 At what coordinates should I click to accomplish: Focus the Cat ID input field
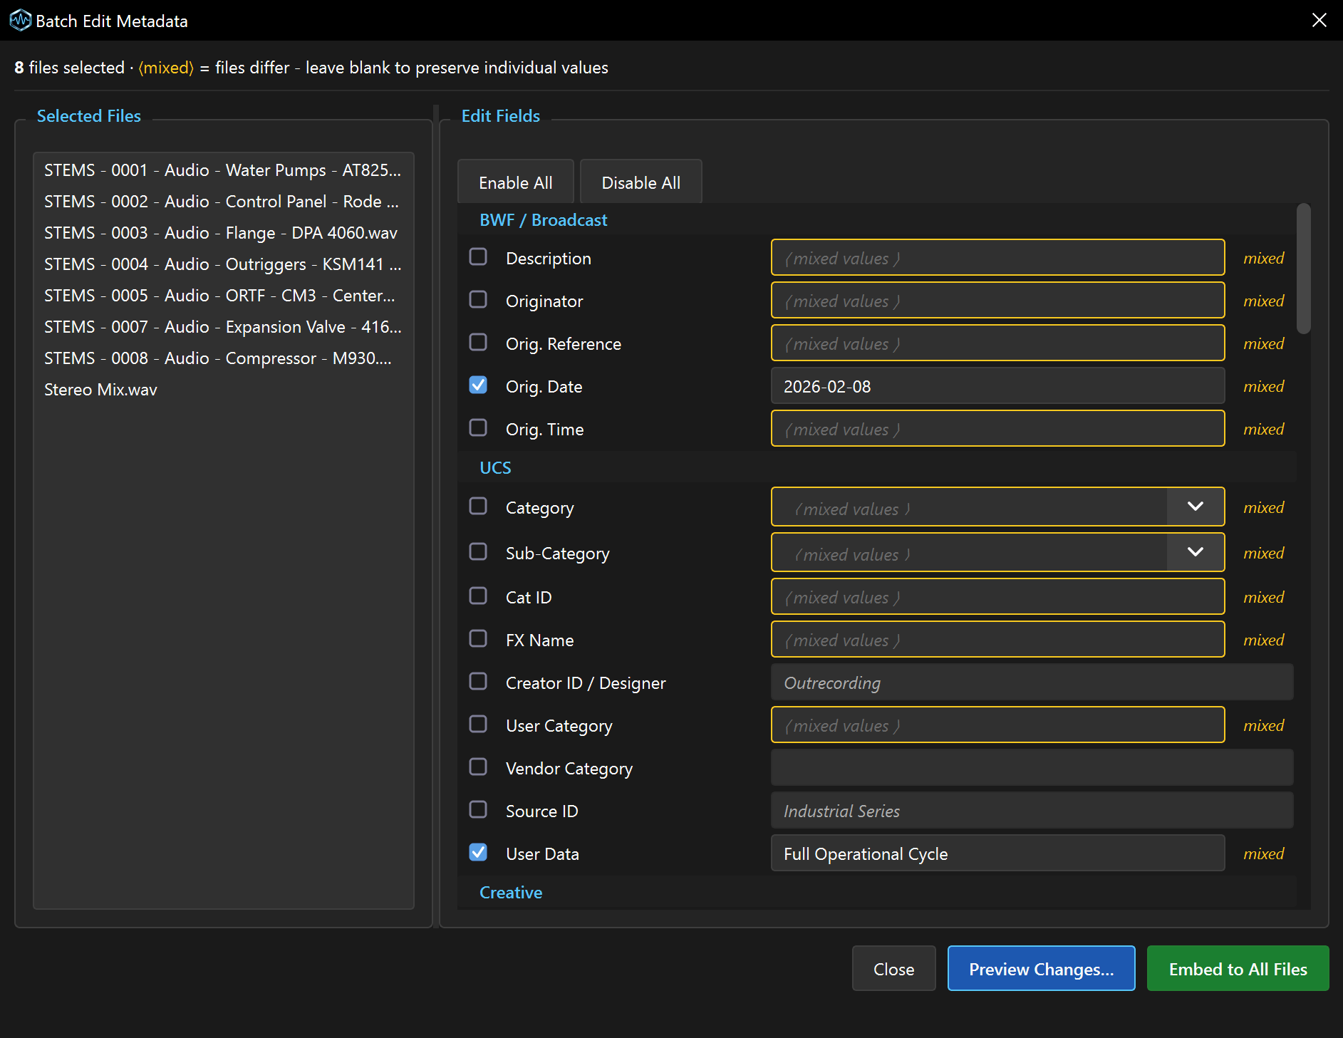(x=997, y=596)
